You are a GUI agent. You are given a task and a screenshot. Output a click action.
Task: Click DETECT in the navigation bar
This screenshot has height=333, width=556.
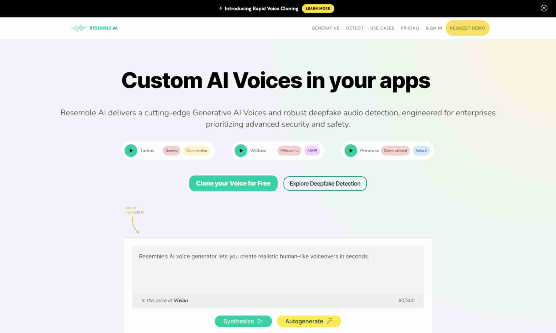(x=355, y=28)
